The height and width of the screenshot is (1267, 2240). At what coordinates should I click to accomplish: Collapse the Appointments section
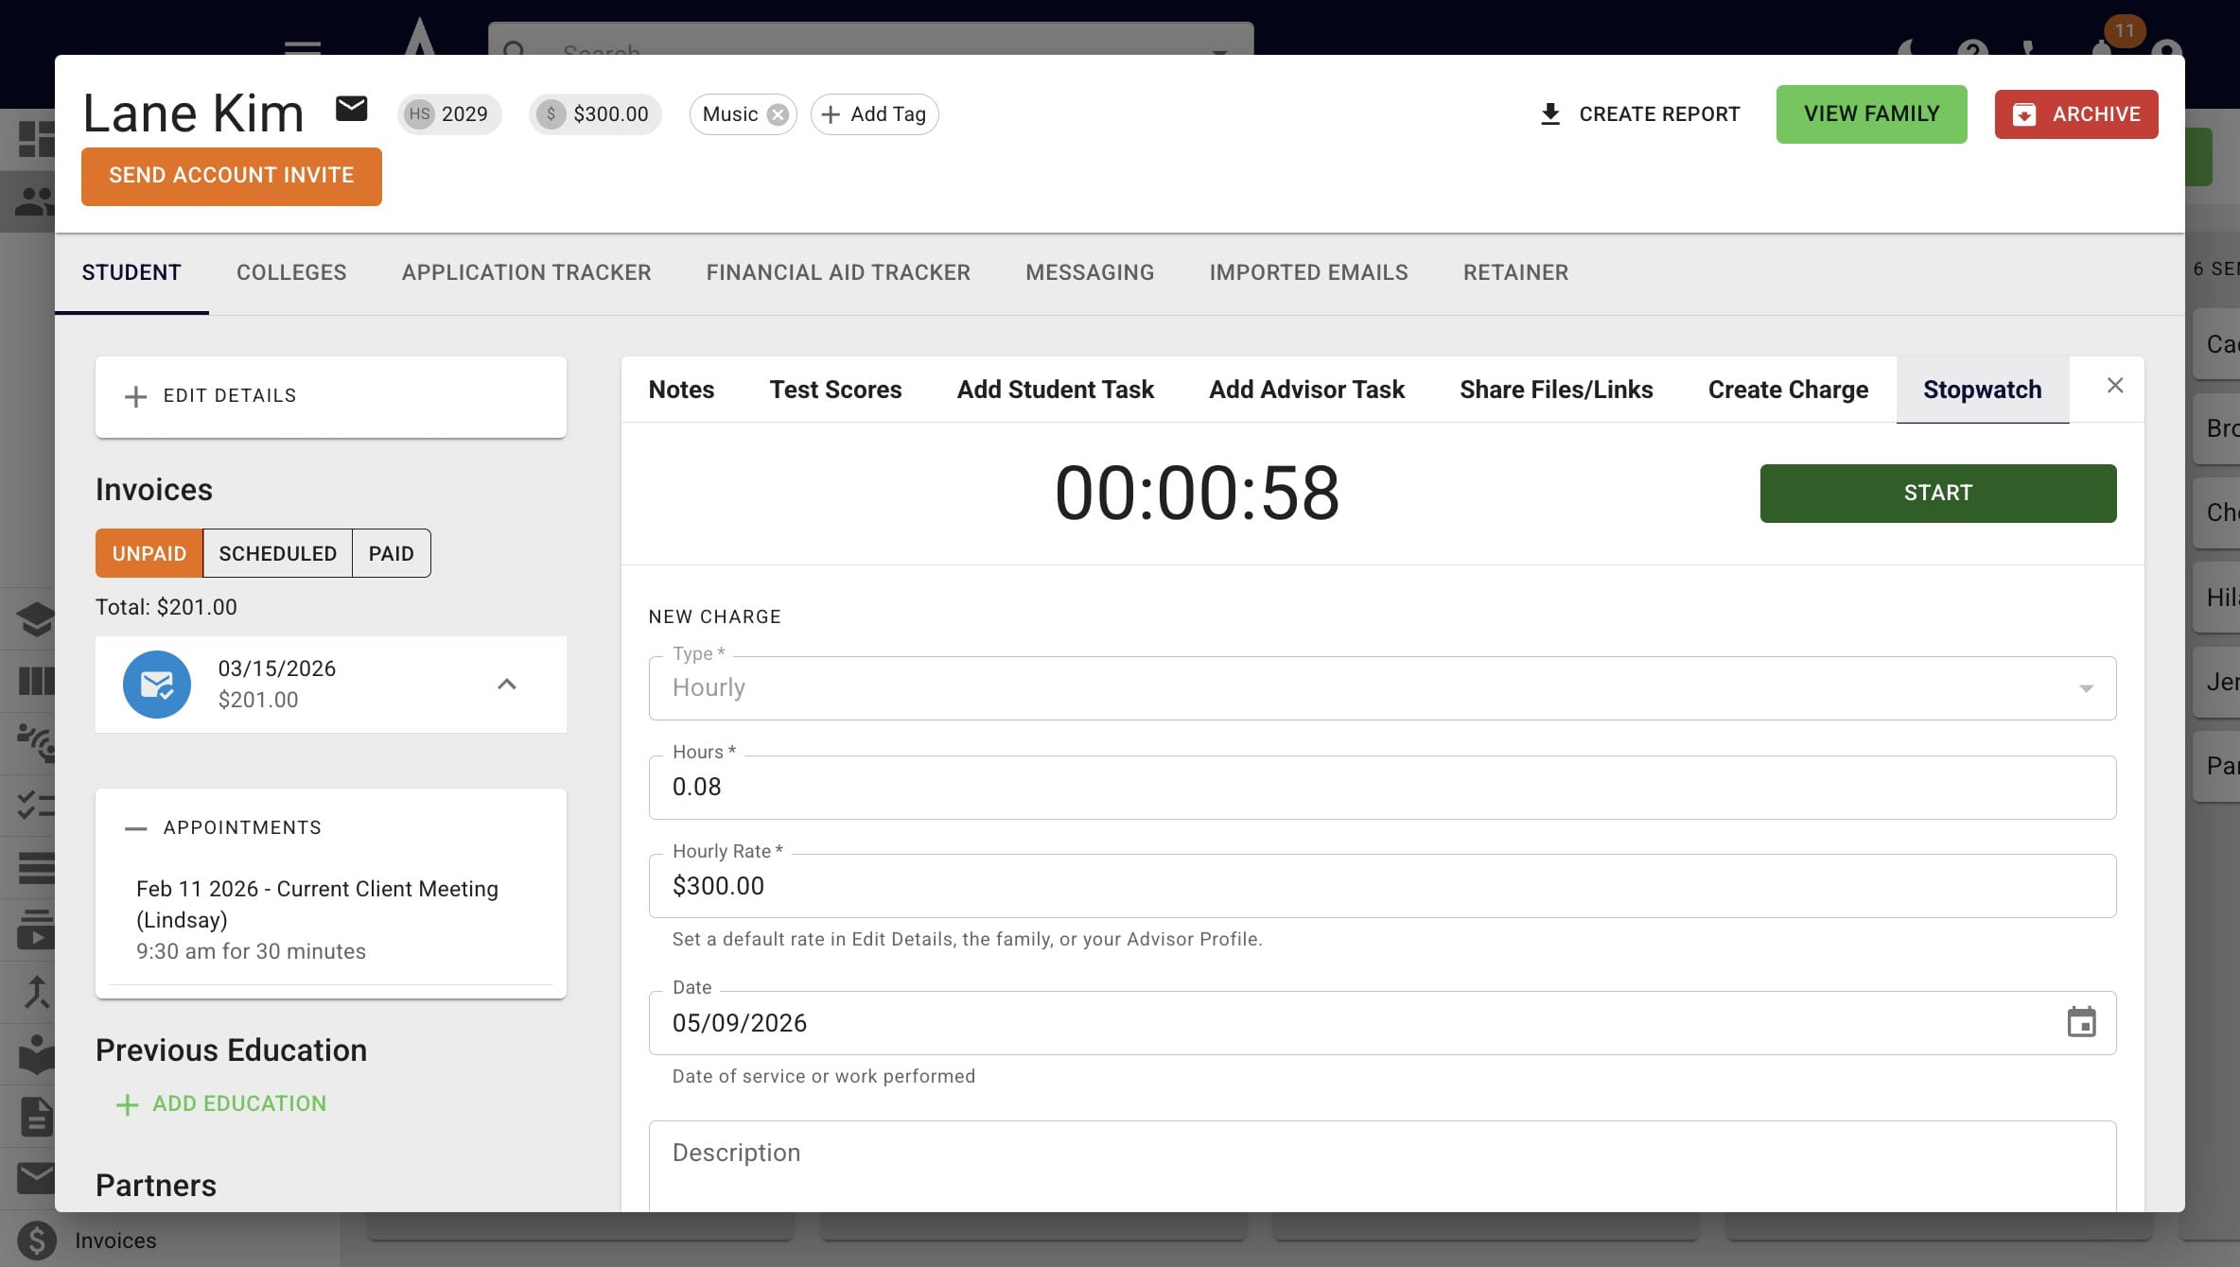point(331,827)
